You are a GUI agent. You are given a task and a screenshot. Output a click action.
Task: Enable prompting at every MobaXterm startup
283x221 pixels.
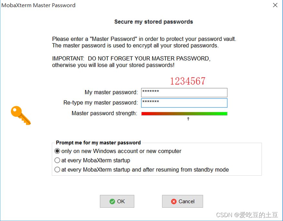click(x=57, y=160)
